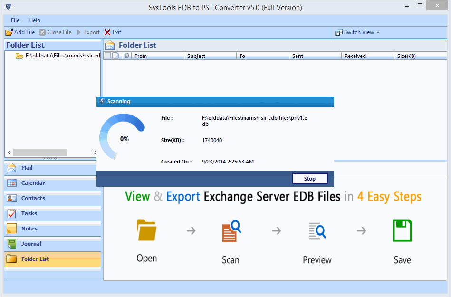The width and height of the screenshot is (451, 297).
Task: Open the File menu
Action: pyautogui.click(x=15, y=20)
